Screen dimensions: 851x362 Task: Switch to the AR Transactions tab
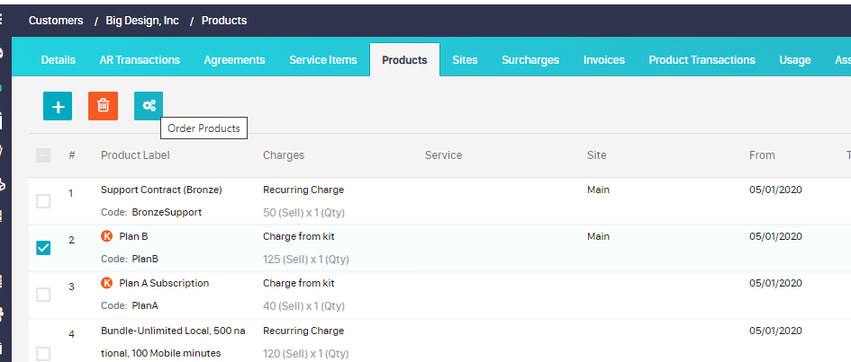point(140,60)
